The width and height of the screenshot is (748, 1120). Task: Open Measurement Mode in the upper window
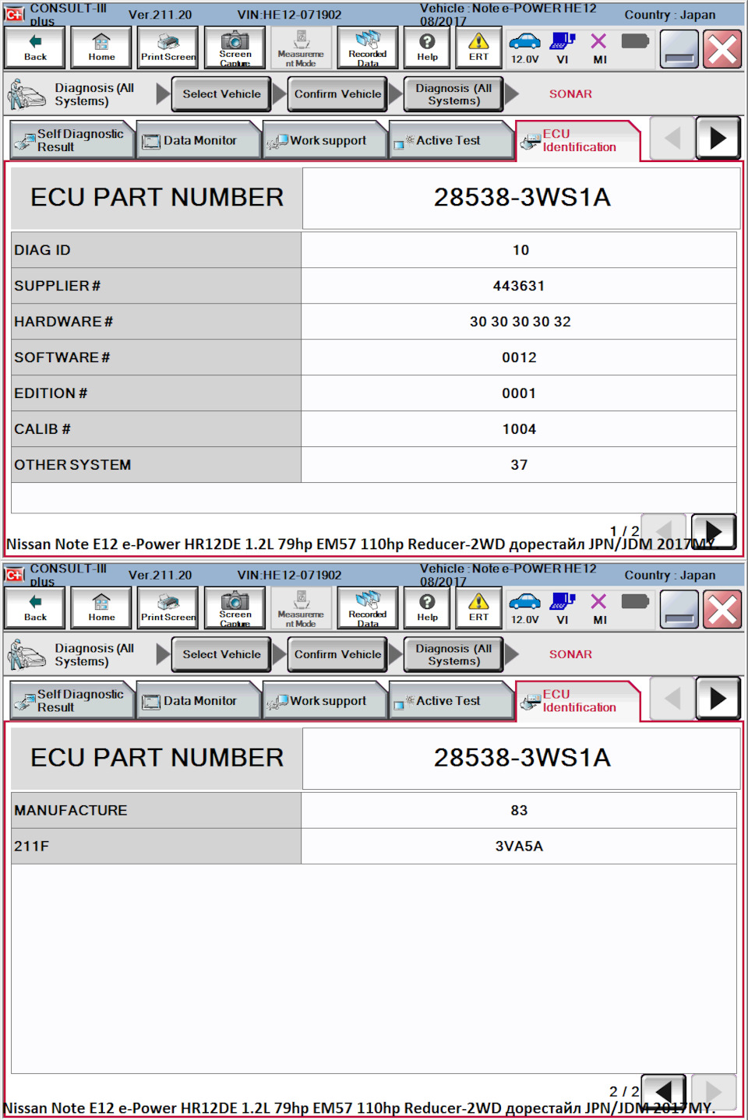click(x=301, y=47)
